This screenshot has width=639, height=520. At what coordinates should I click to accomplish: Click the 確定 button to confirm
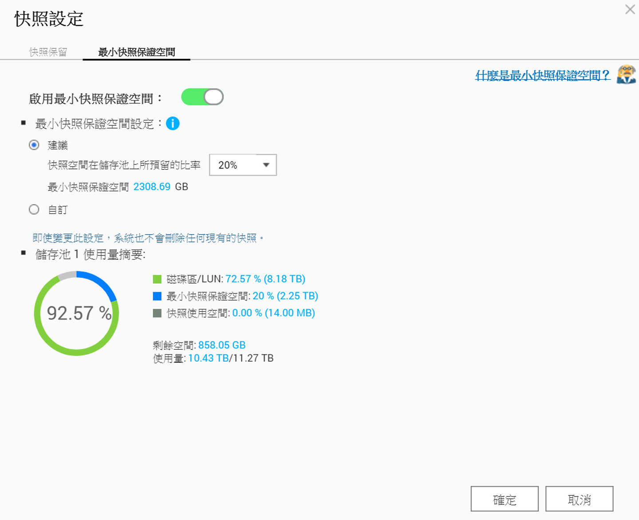tap(505, 499)
